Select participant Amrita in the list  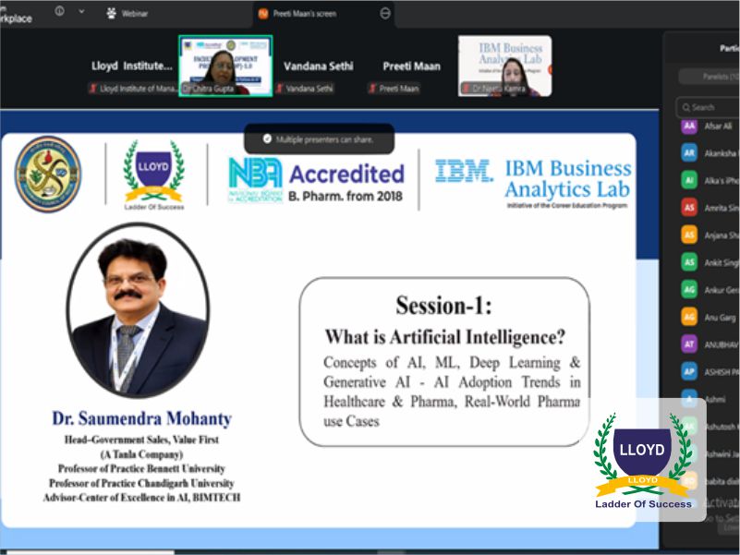pos(710,208)
